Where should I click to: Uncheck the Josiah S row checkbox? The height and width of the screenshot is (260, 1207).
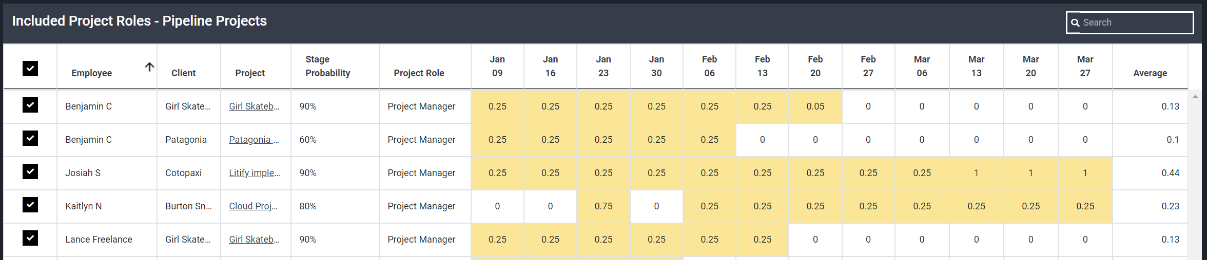point(30,171)
